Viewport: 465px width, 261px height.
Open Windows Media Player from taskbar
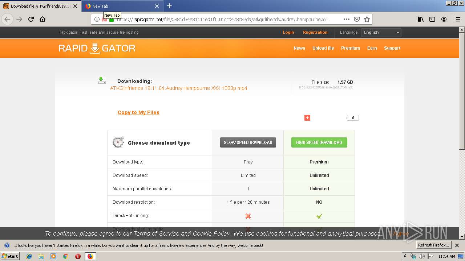53,256
